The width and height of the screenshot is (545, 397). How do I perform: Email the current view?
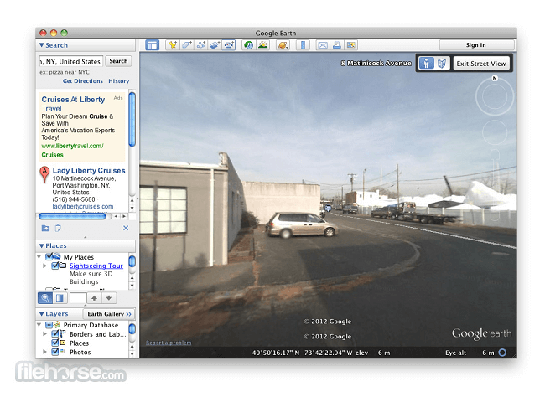click(x=323, y=45)
